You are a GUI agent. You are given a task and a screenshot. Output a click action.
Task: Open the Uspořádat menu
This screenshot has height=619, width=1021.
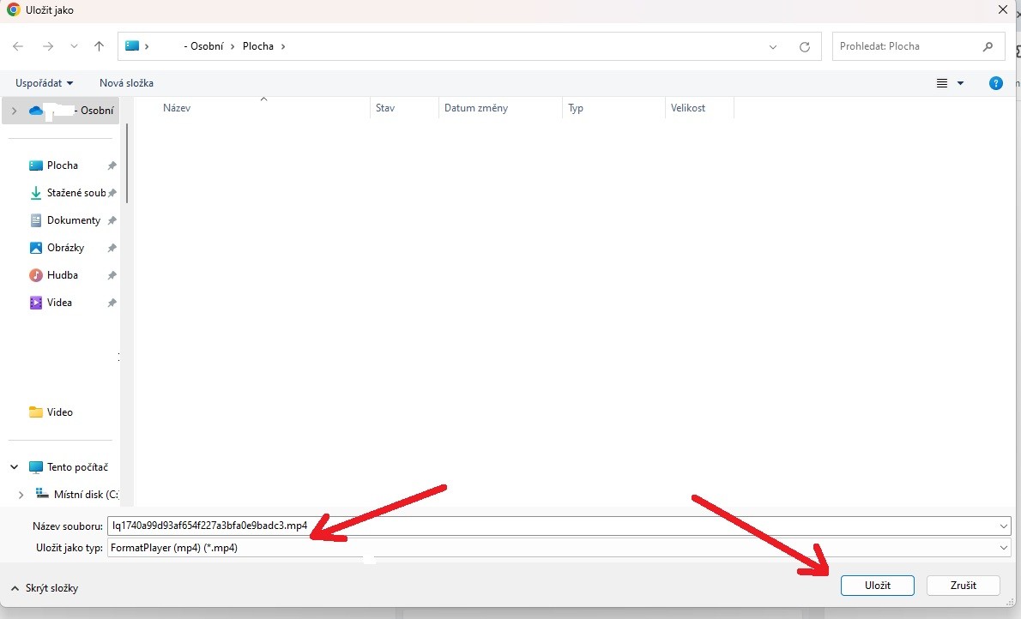[44, 83]
